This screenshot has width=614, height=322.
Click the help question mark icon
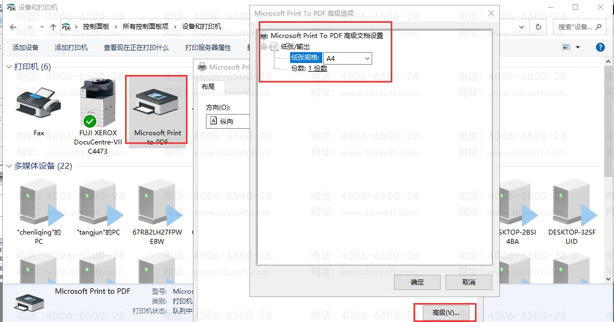(x=600, y=48)
